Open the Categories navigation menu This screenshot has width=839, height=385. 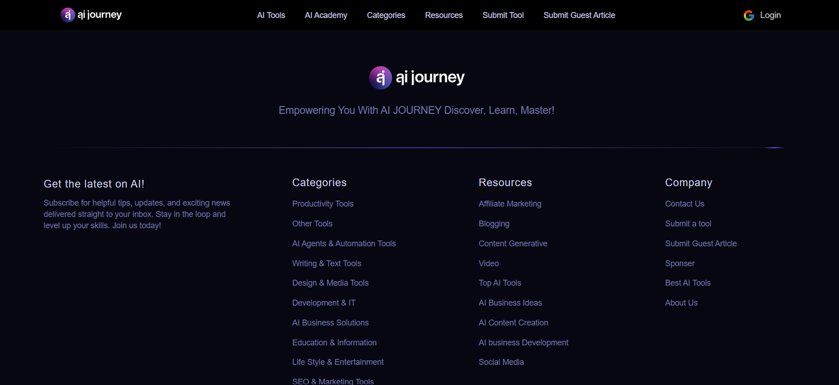click(386, 15)
